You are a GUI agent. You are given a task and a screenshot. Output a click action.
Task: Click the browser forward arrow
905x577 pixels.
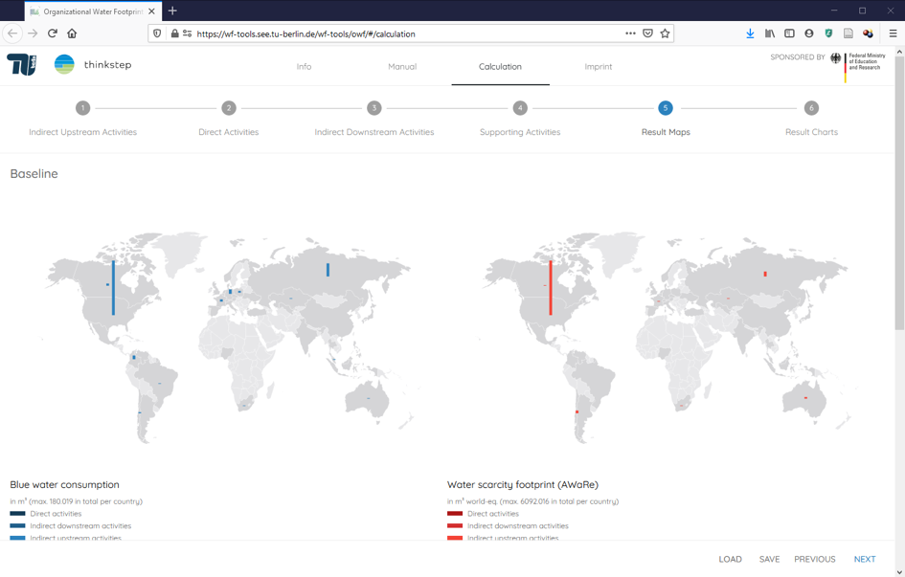pyautogui.click(x=33, y=33)
